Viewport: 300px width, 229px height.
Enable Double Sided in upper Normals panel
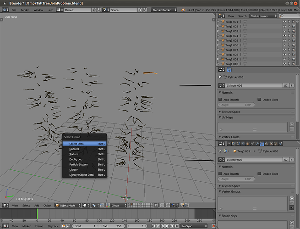pos(259,100)
